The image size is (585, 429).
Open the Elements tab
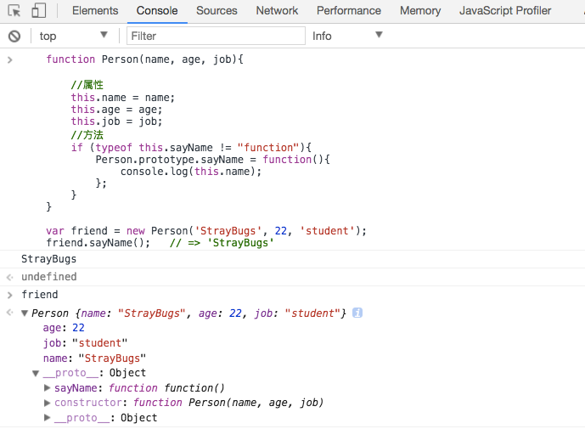pyautogui.click(x=95, y=10)
